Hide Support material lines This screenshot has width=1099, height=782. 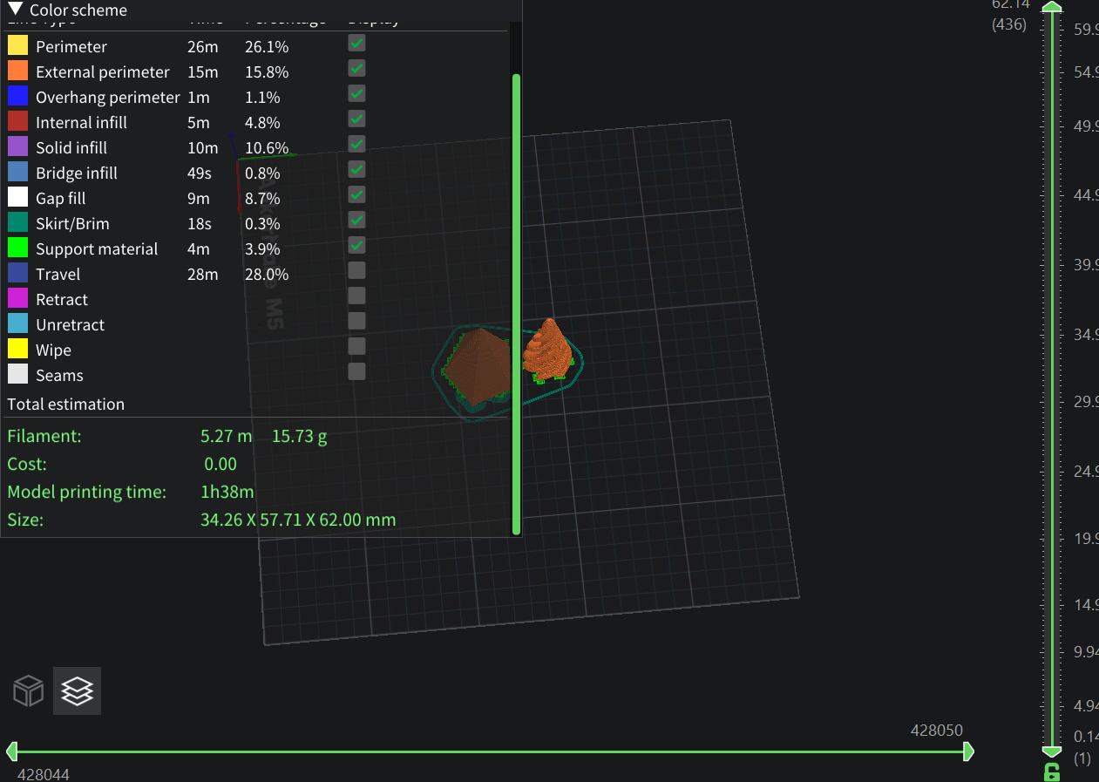click(x=356, y=246)
